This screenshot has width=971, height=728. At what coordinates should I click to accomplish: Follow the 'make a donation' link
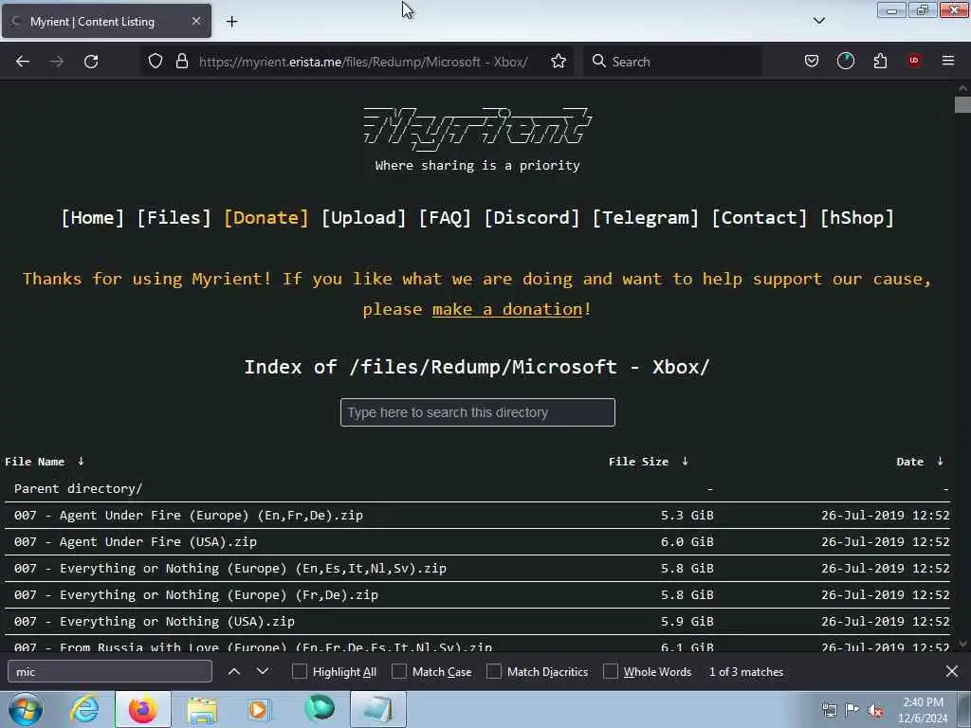(508, 309)
